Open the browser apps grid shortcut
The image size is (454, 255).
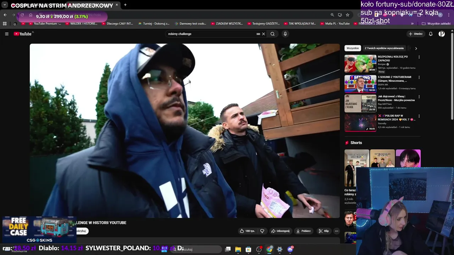pyautogui.click(x=5, y=24)
